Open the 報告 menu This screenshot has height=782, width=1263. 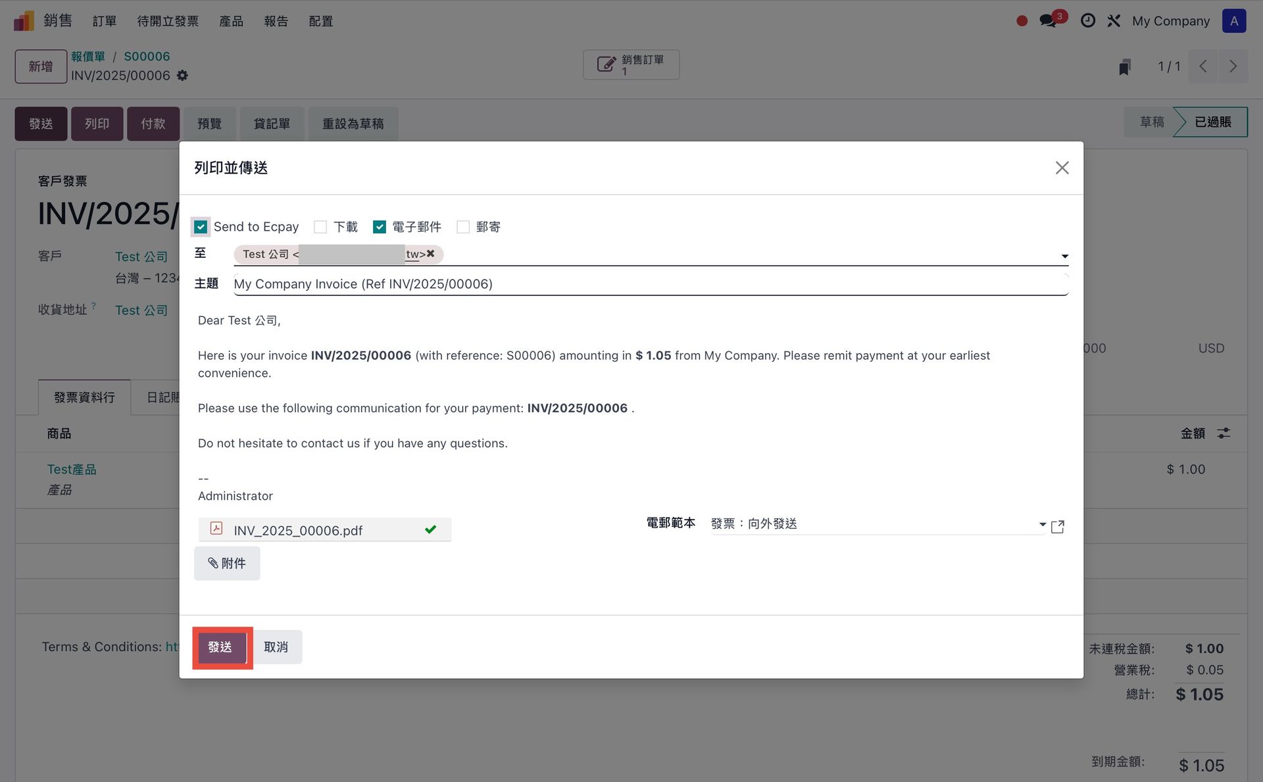276,21
